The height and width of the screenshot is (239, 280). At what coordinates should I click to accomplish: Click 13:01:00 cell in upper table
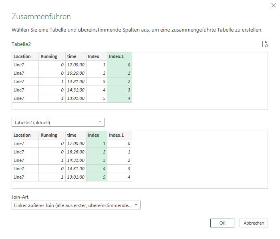pyautogui.click(x=76, y=98)
